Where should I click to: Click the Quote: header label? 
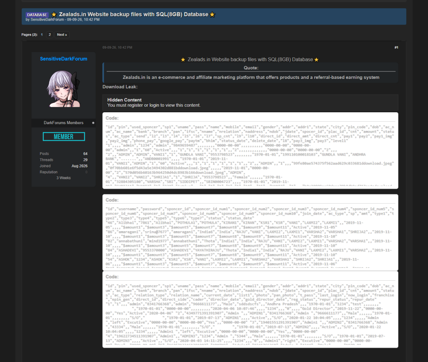click(251, 68)
